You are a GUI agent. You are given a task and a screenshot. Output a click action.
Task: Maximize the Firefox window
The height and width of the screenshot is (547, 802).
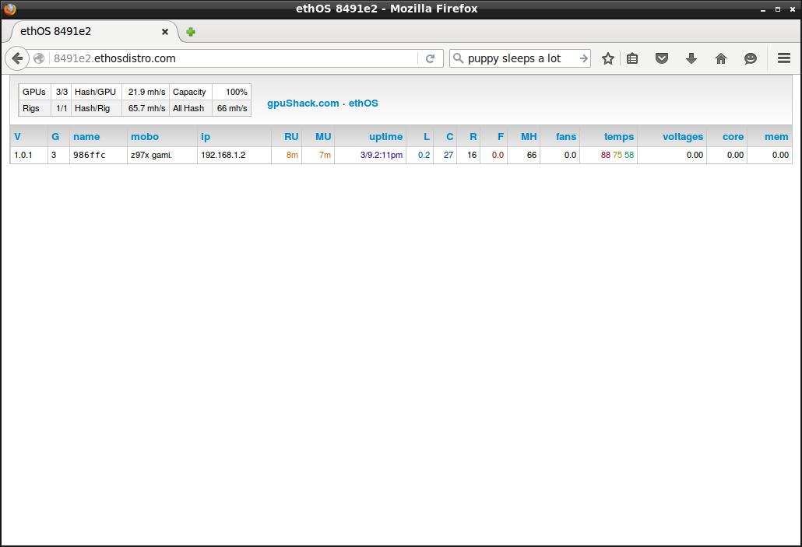pos(777,9)
